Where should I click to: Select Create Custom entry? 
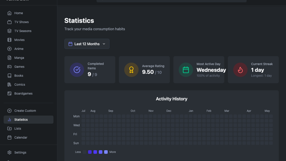point(29,111)
